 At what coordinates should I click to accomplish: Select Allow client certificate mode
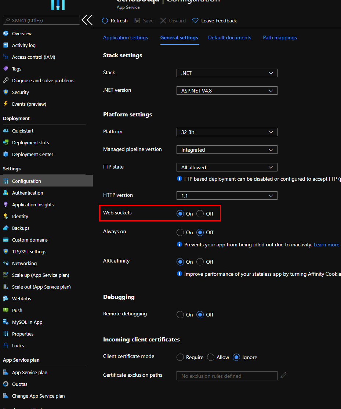(x=211, y=357)
